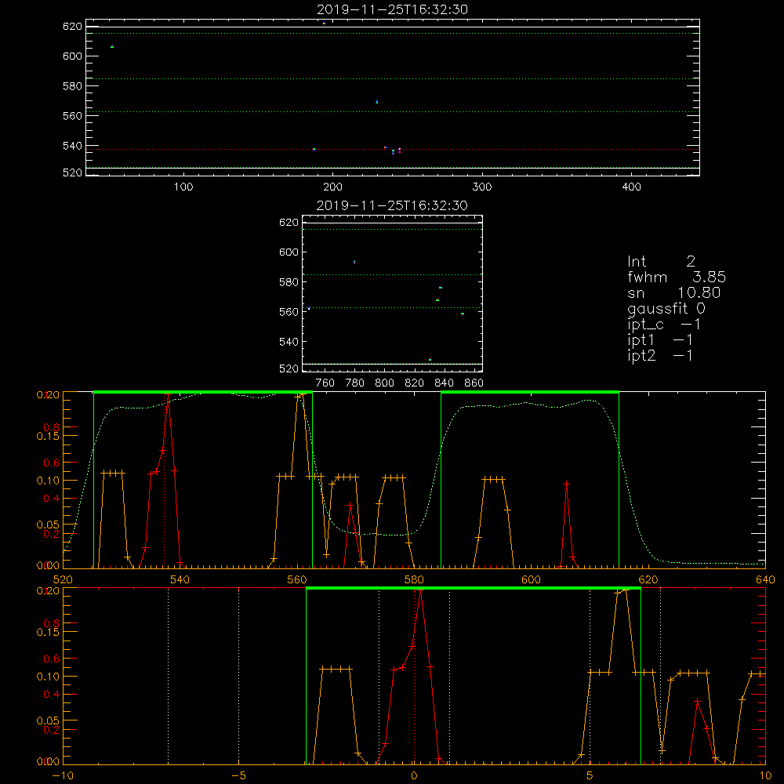
Task: Click the thick green bar atop the bottom plot
Action: (474, 588)
